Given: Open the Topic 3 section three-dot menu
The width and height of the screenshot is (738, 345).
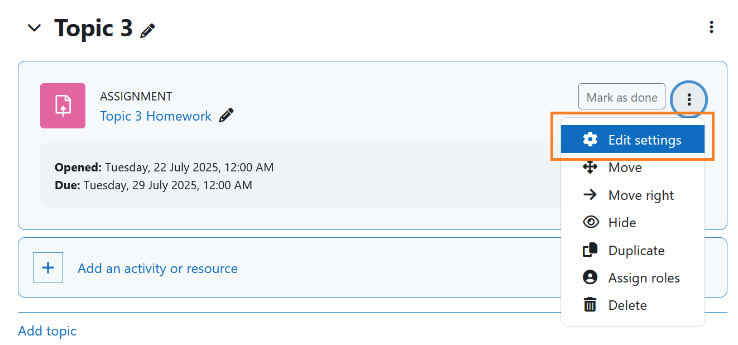Looking at the screenshot, I should [x=711, y=27].
